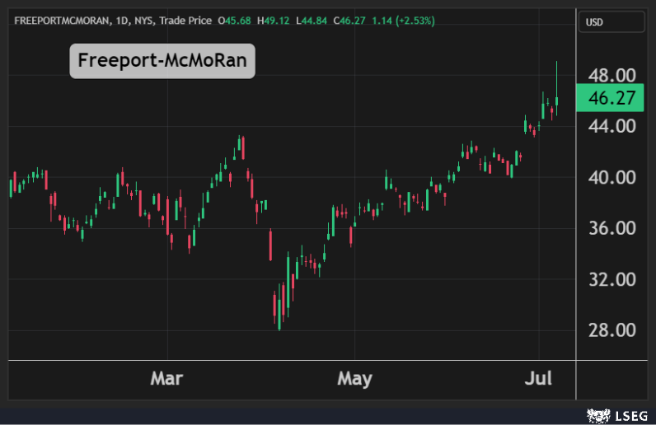This screenshot has height=425, width=656.
Task: Click the Jul time axis marker
Action: (x=539, y=379)
